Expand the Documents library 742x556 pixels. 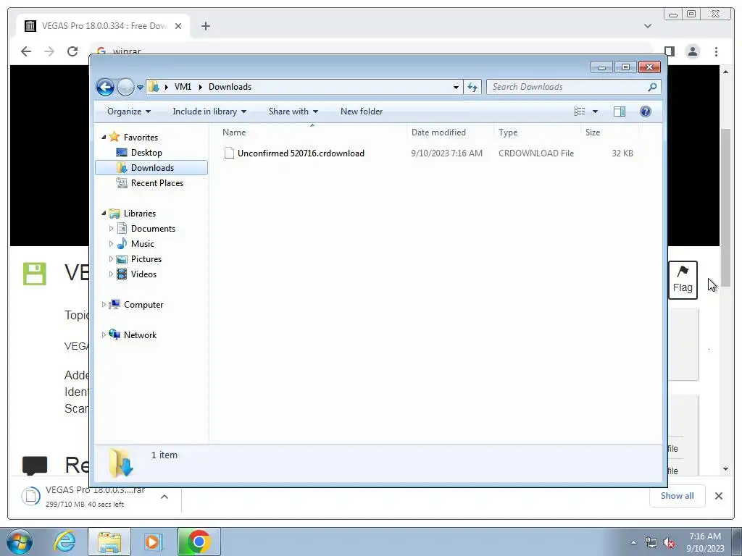point(111,229)
